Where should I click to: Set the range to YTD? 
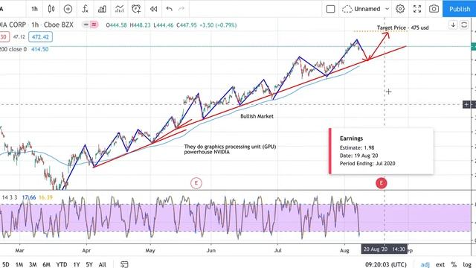click(x=62, y=265)
